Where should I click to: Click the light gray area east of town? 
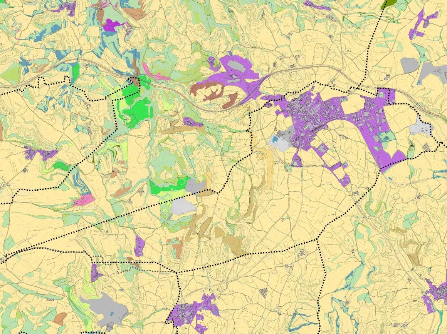click(421, 126)
